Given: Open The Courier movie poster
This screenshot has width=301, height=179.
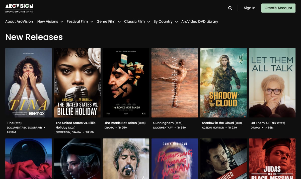Looking at the screenshot, I should coord(223,159).
